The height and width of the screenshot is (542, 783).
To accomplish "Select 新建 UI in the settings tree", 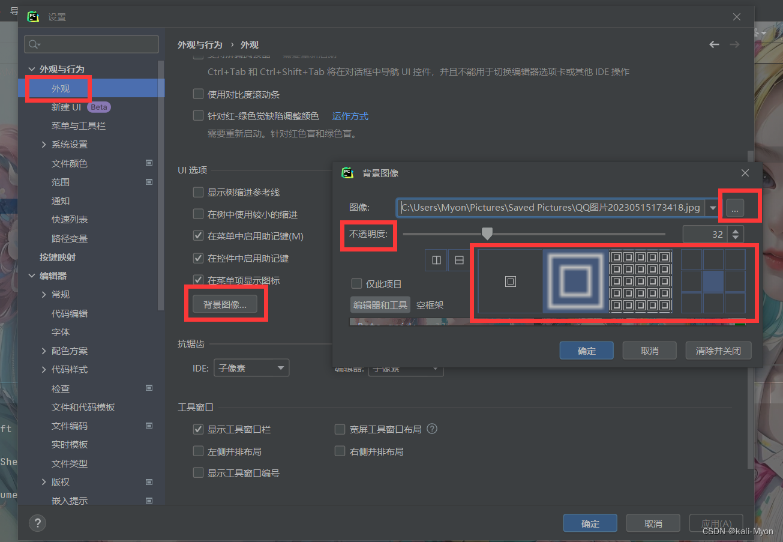I will click(x=66, y=107).
